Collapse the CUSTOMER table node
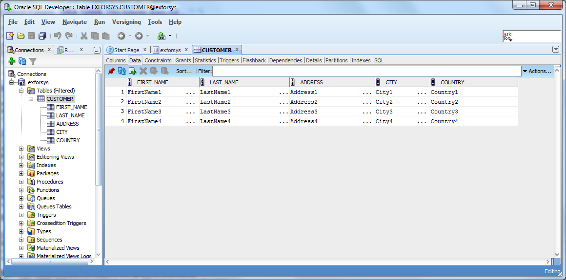Screen dimensions: 566x280 [31, 99]
